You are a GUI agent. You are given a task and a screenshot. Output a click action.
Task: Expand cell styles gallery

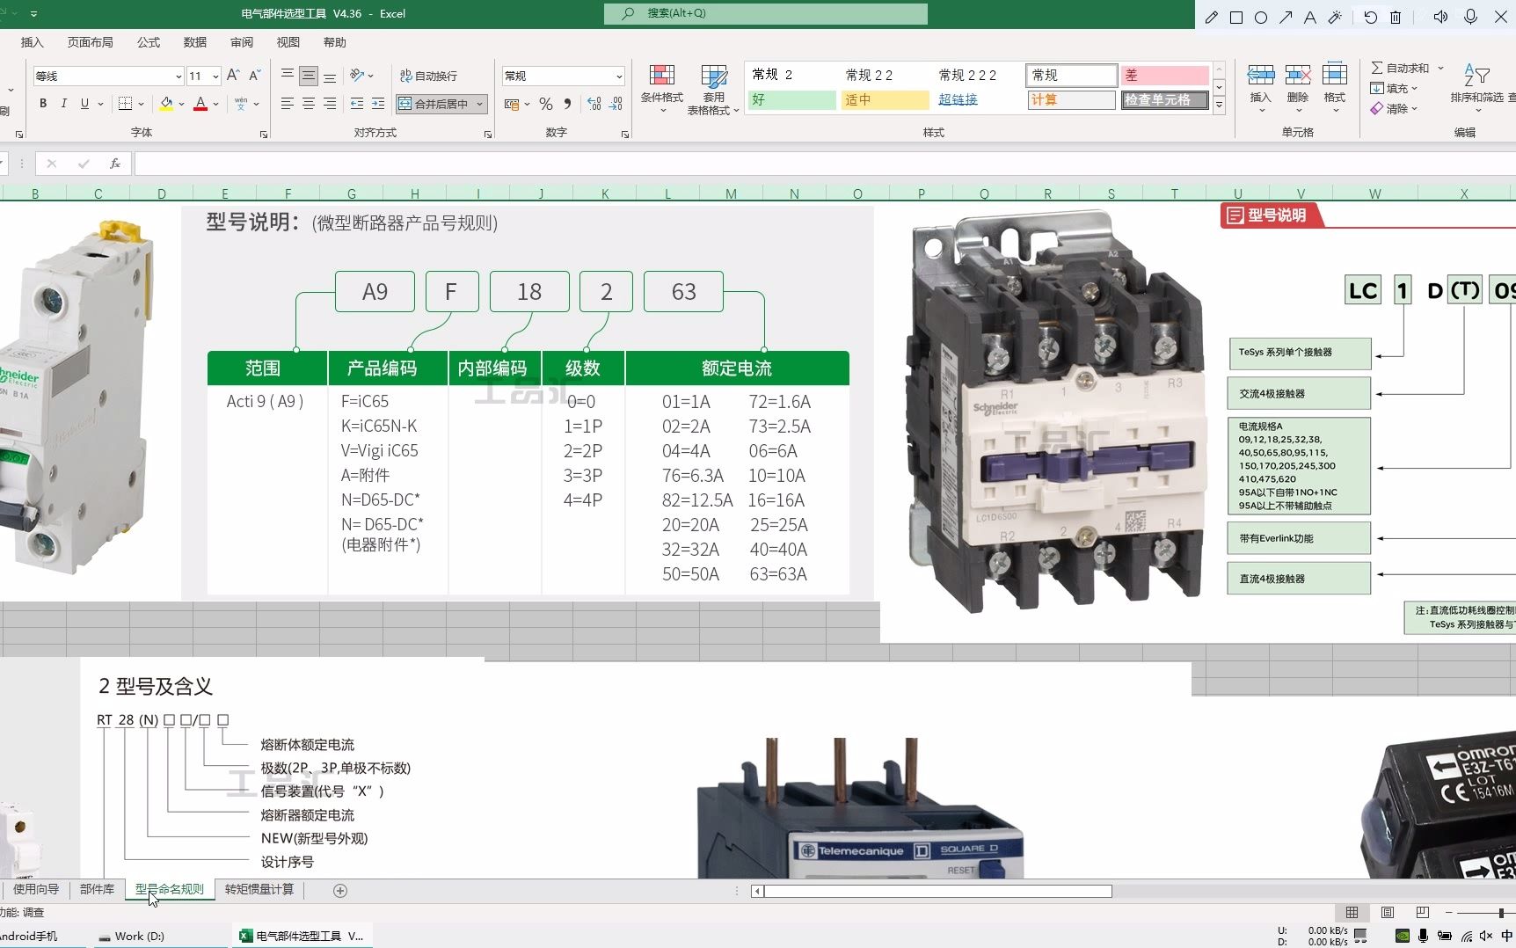(1219, 105)
